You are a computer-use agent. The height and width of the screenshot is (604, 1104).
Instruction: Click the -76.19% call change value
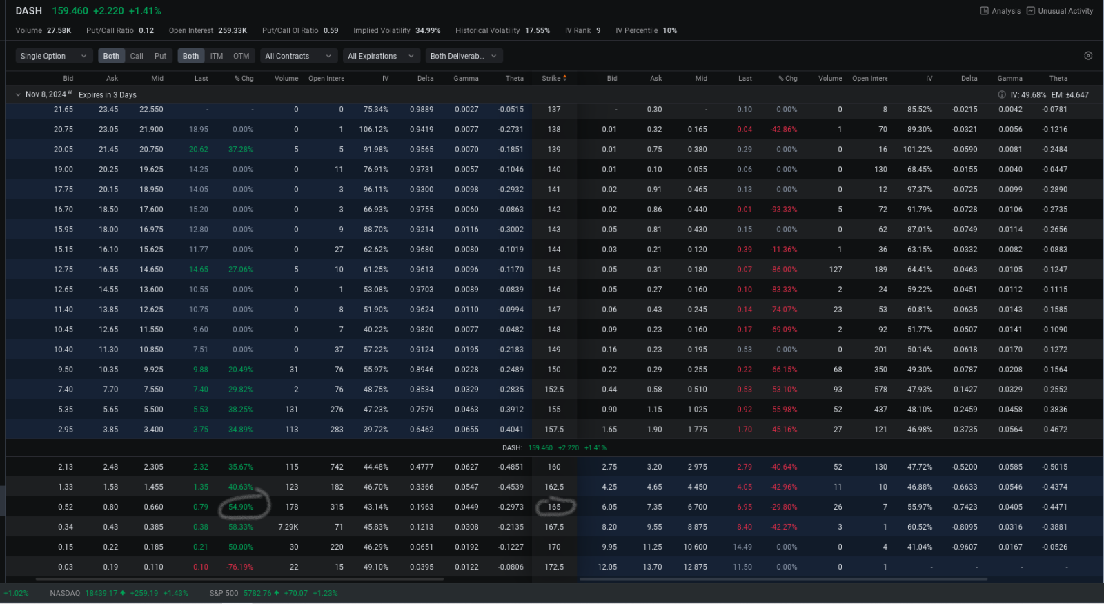click(x=240, y=567)
